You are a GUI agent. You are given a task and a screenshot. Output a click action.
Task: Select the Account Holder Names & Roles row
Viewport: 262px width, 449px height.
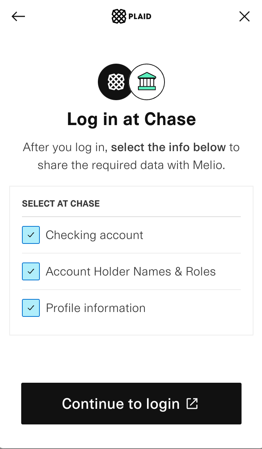coord(130,271)
